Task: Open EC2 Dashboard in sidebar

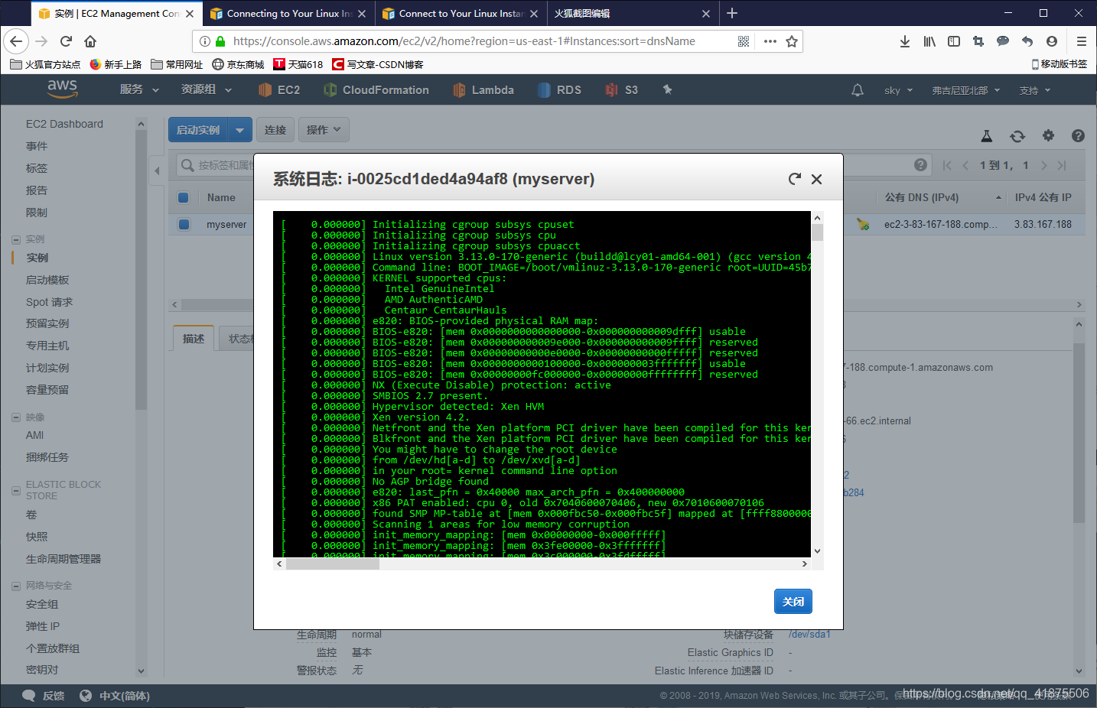Action: [64, 124]
